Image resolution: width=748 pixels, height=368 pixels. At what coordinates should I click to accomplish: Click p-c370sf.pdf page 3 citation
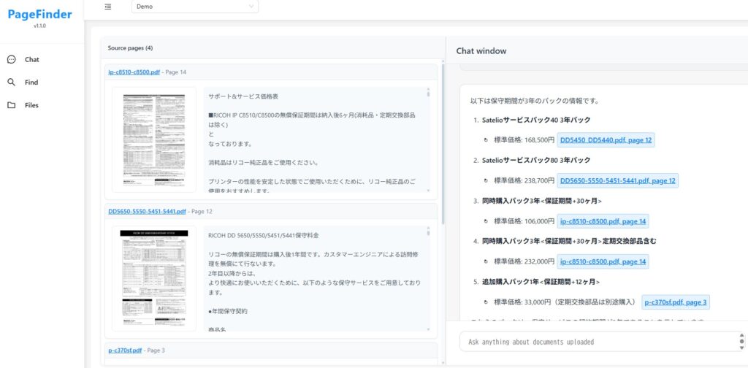coord(675,302)
